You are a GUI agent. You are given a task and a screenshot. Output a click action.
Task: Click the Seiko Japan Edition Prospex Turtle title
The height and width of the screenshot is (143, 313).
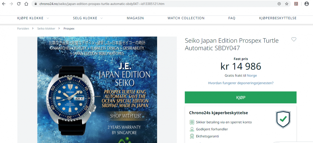pos(232,44)
